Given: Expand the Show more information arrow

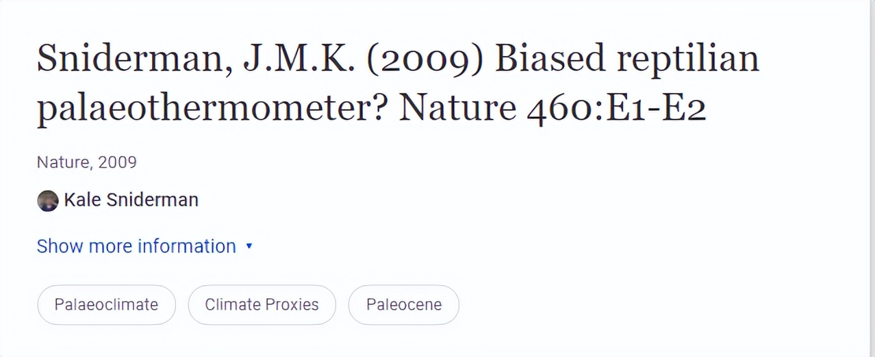Looking at the screenshot, I should (x=249, y=246).
